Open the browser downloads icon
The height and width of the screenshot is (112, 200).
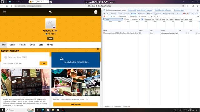tap(197, 6)
